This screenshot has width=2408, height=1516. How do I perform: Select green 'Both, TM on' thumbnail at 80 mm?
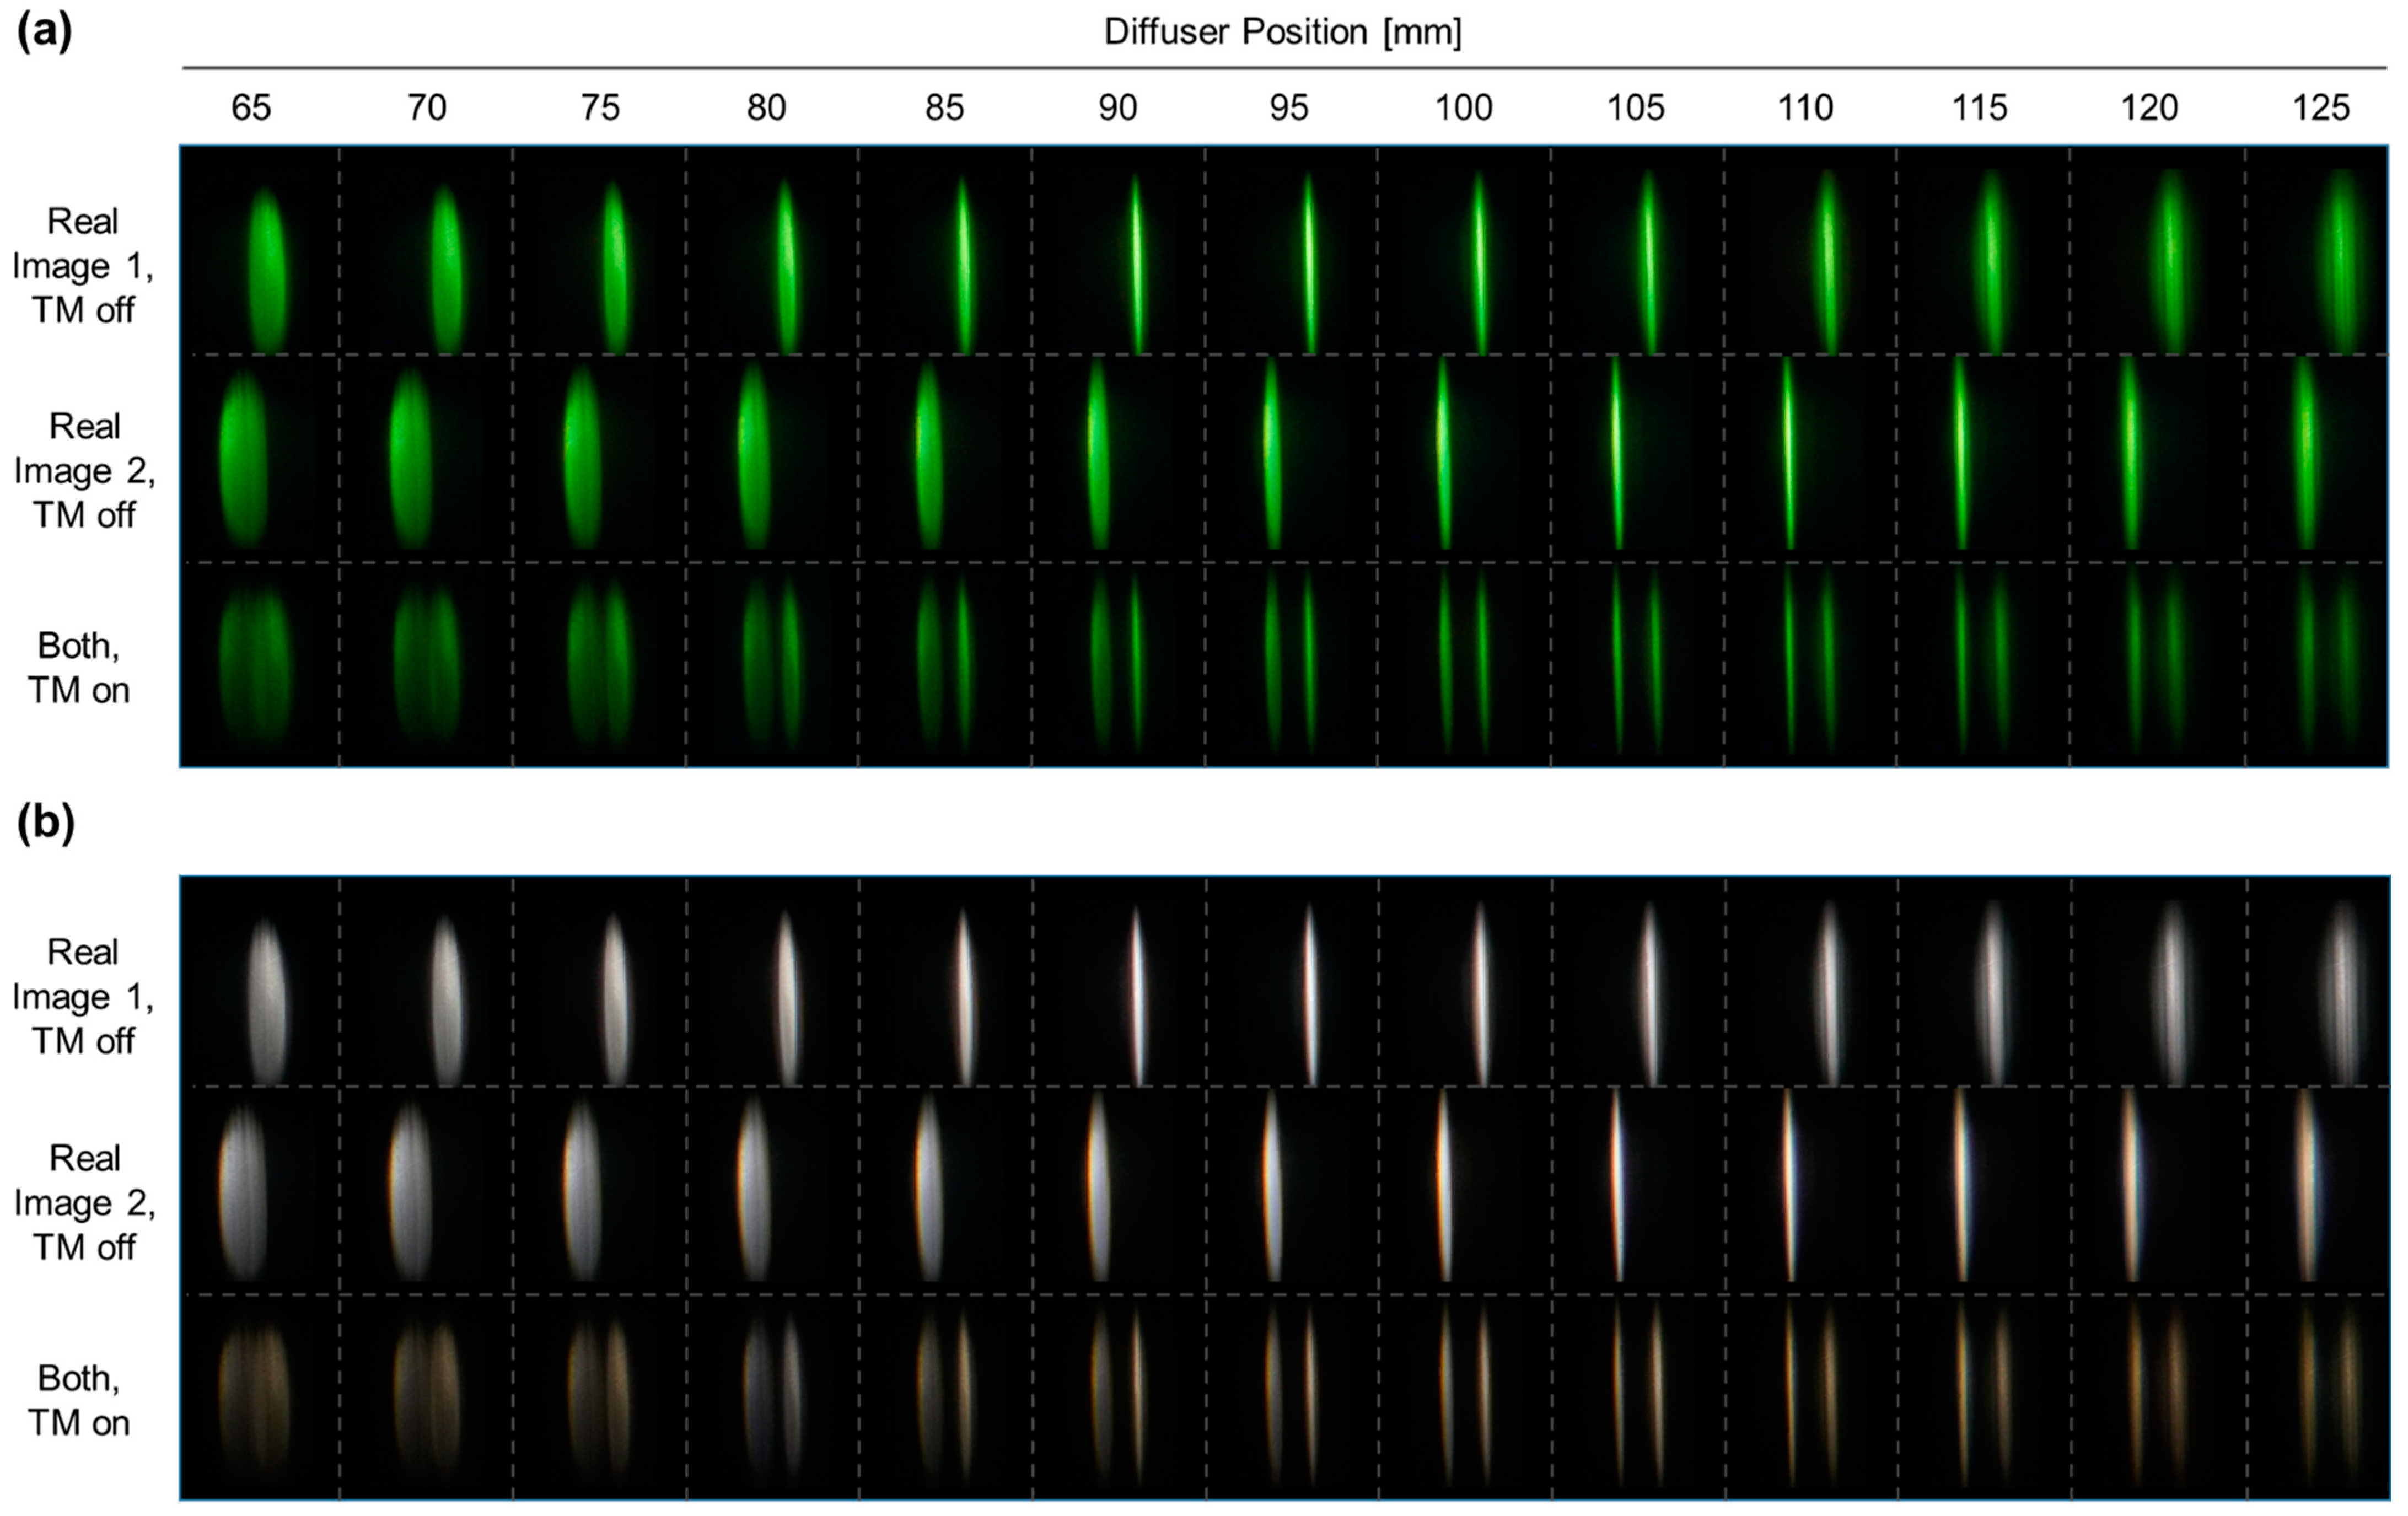pyautogui.click(x=772, y=664)
